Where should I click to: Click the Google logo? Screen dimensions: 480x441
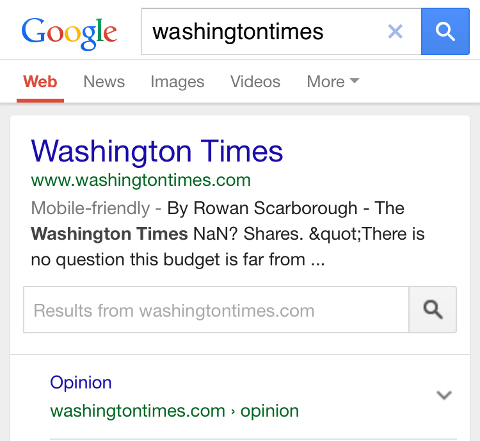[x=69, y=32]
